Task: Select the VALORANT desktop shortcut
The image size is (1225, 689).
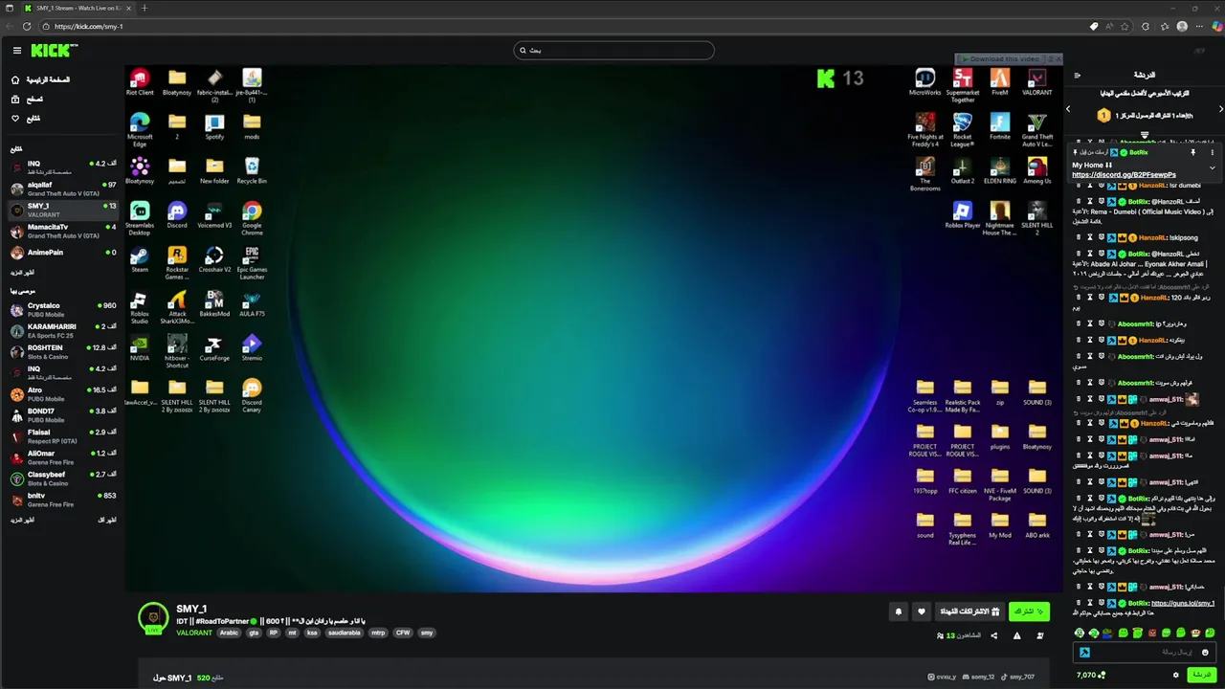Action: click(1037, 82)
